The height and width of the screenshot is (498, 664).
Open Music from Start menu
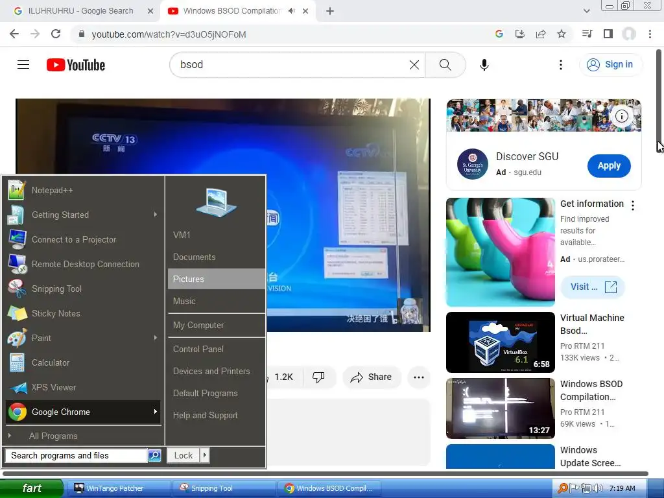pos(217,301)
